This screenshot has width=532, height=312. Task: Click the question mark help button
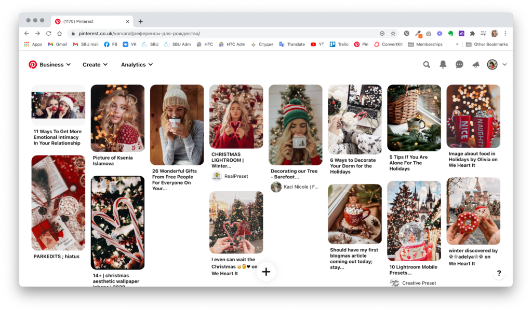point(499,273)
